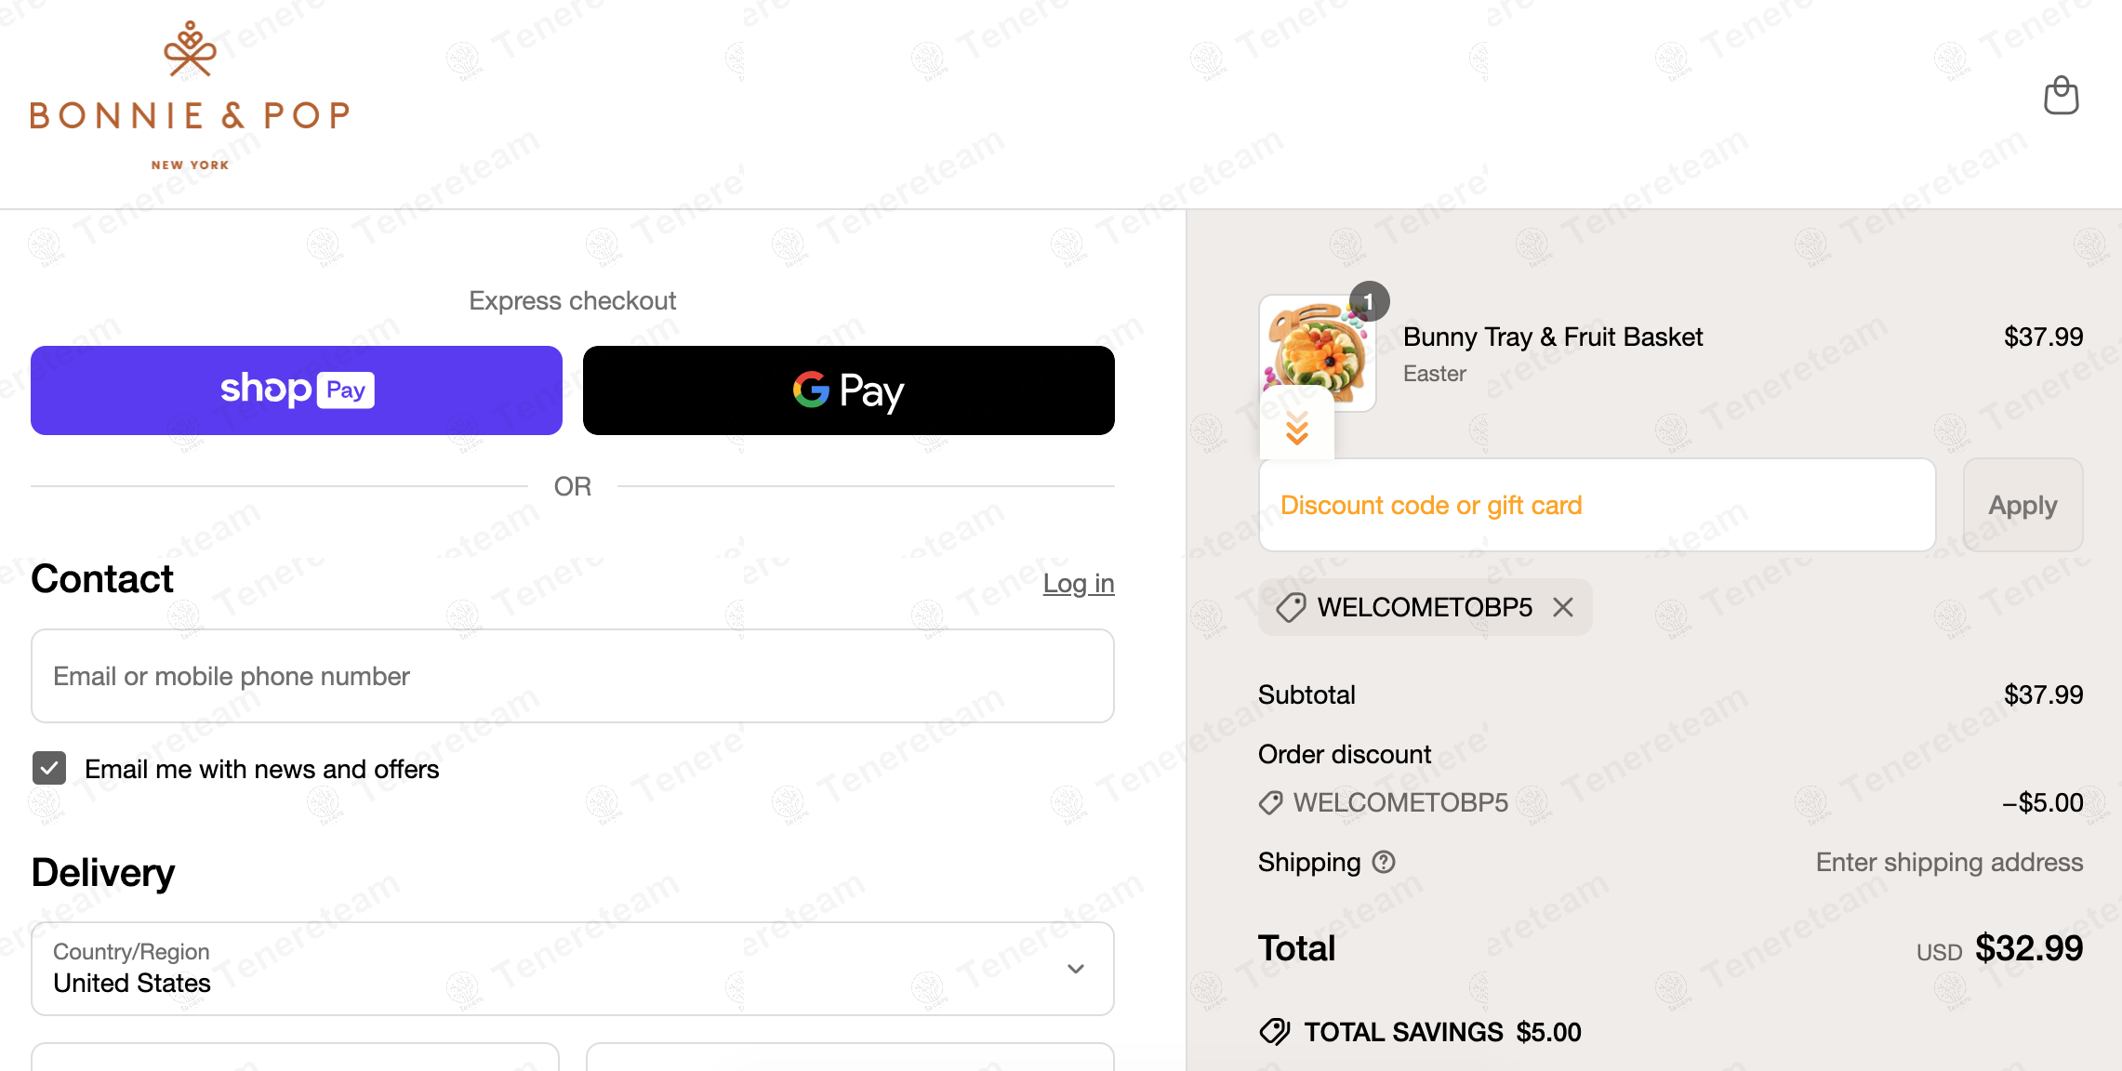
Task: Click the Bonnie & Pop logo
Action: point(190,97)
